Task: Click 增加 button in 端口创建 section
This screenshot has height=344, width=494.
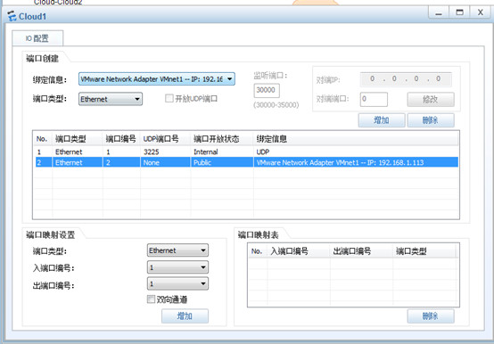Action: pos(382,120)
